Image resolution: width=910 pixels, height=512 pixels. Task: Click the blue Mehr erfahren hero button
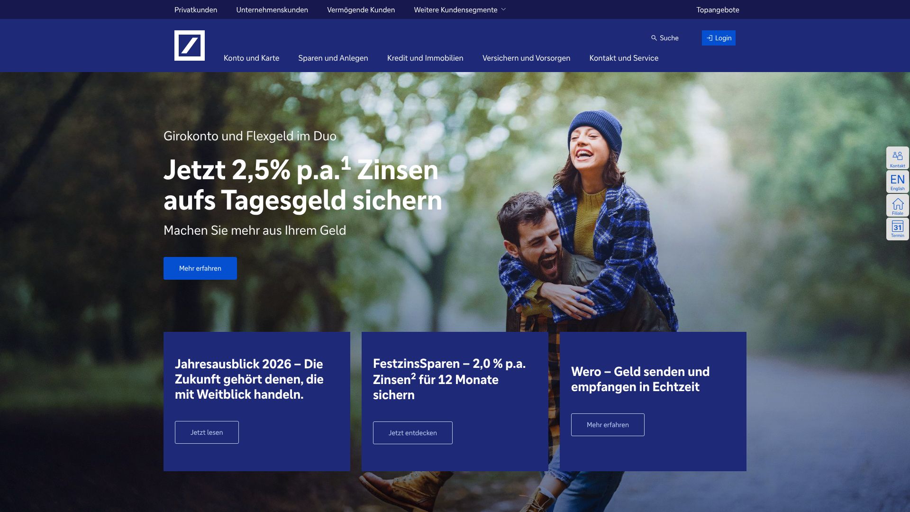coord(200,268)
